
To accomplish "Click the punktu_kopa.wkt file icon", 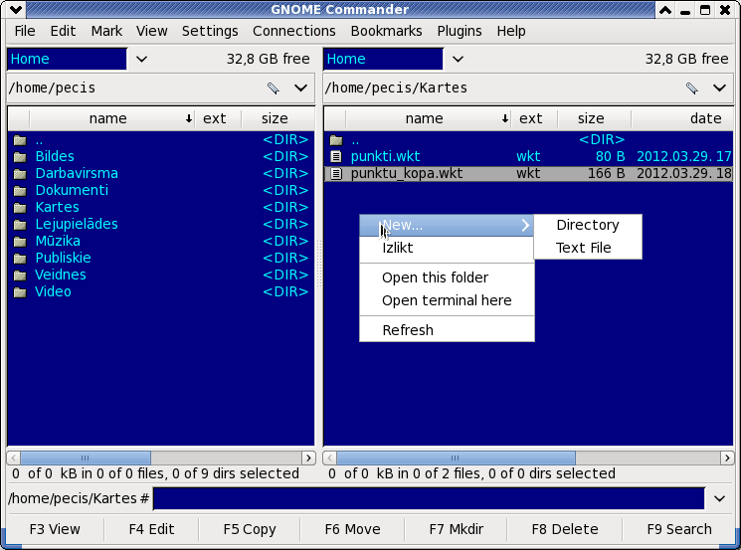I will pos(336,173).
